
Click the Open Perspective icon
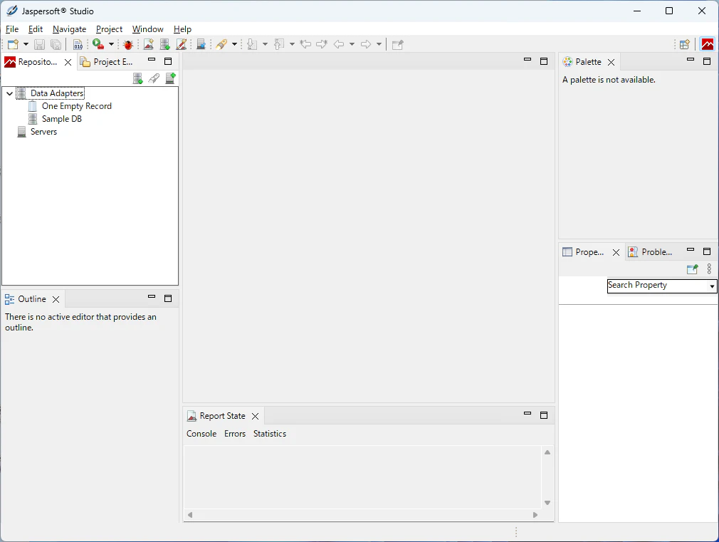685,45
